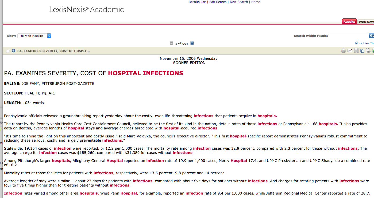Switch to the Web News tab
Viewport: 374px width, 198px height.
[x=366, y=22]
